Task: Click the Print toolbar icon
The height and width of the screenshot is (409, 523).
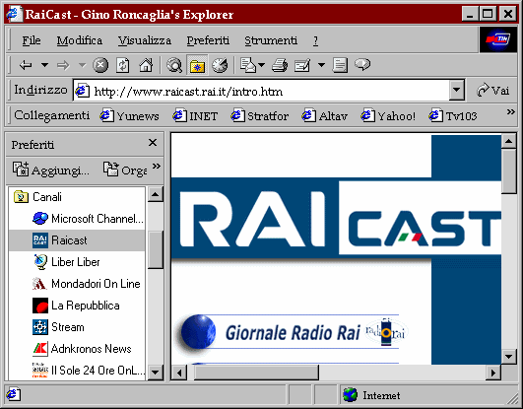Action: click(x=280, y=65)
